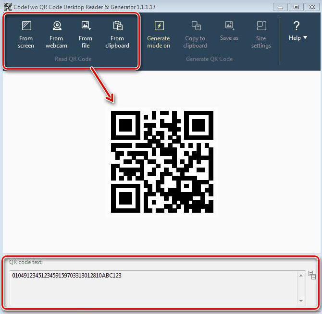Screen dimensions: 322x314
Task: Read a QR code from clipboard
Action: pyautogui.click(x=117, y=35)
